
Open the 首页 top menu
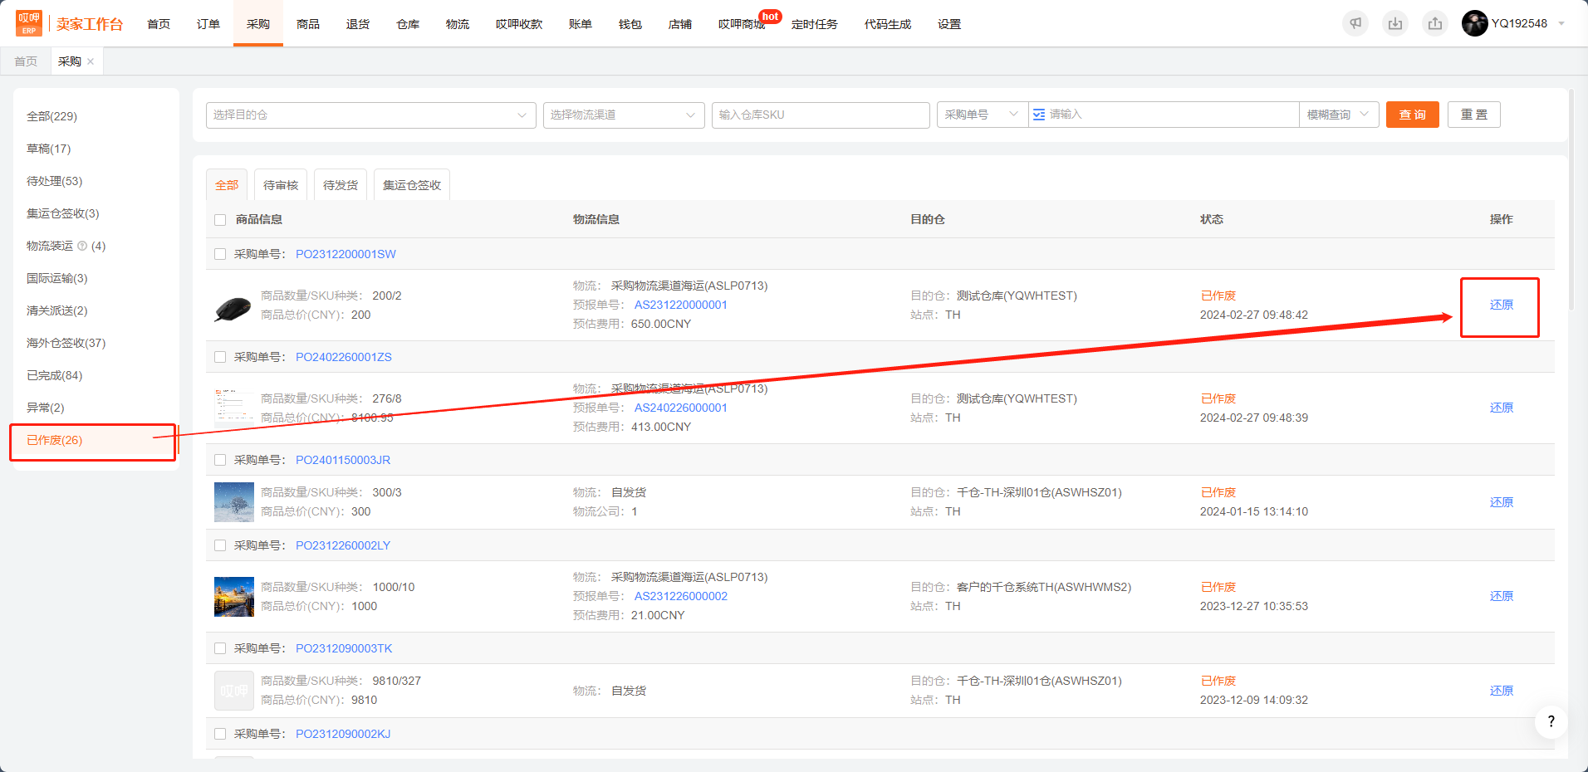pos(159,24)
